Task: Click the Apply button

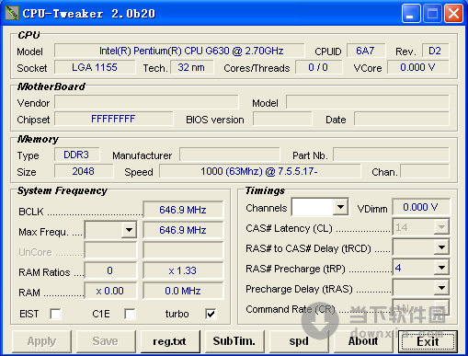Action: click(x=41, y=341)
